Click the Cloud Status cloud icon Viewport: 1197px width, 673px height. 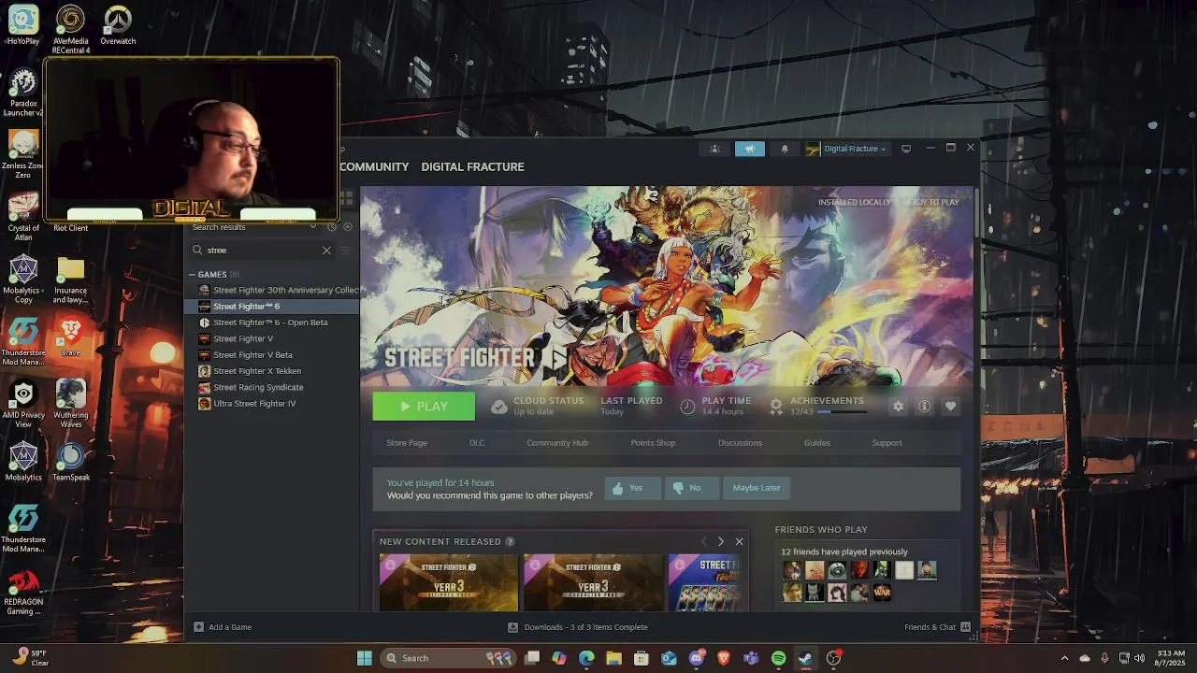(499, 407)
